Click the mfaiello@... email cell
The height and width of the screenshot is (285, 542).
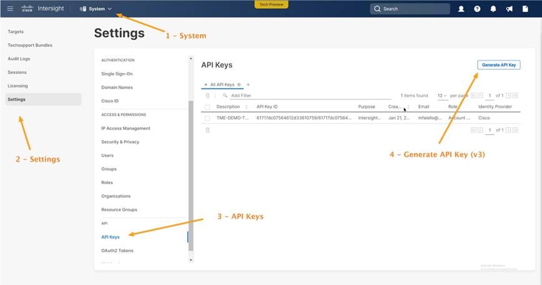[430, 118]
